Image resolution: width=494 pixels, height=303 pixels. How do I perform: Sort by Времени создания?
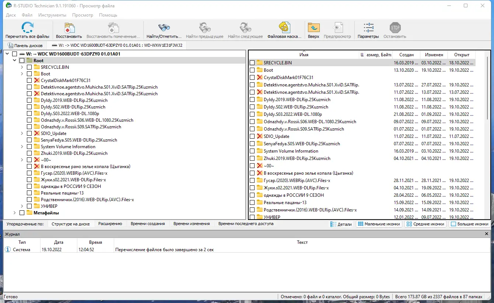coord(148,224)
